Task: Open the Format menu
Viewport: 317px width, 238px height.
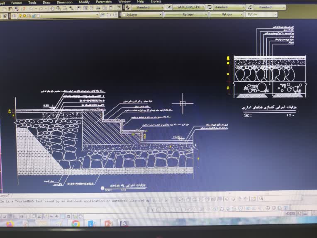Action: coord(16,3)
